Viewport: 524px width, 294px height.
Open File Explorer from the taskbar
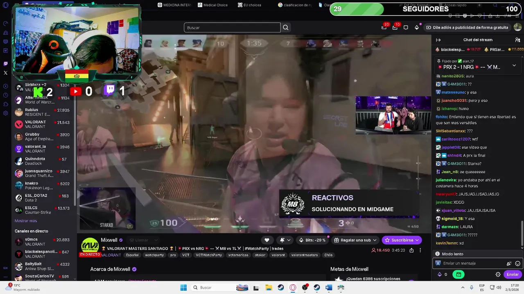[x=269, y=287]
